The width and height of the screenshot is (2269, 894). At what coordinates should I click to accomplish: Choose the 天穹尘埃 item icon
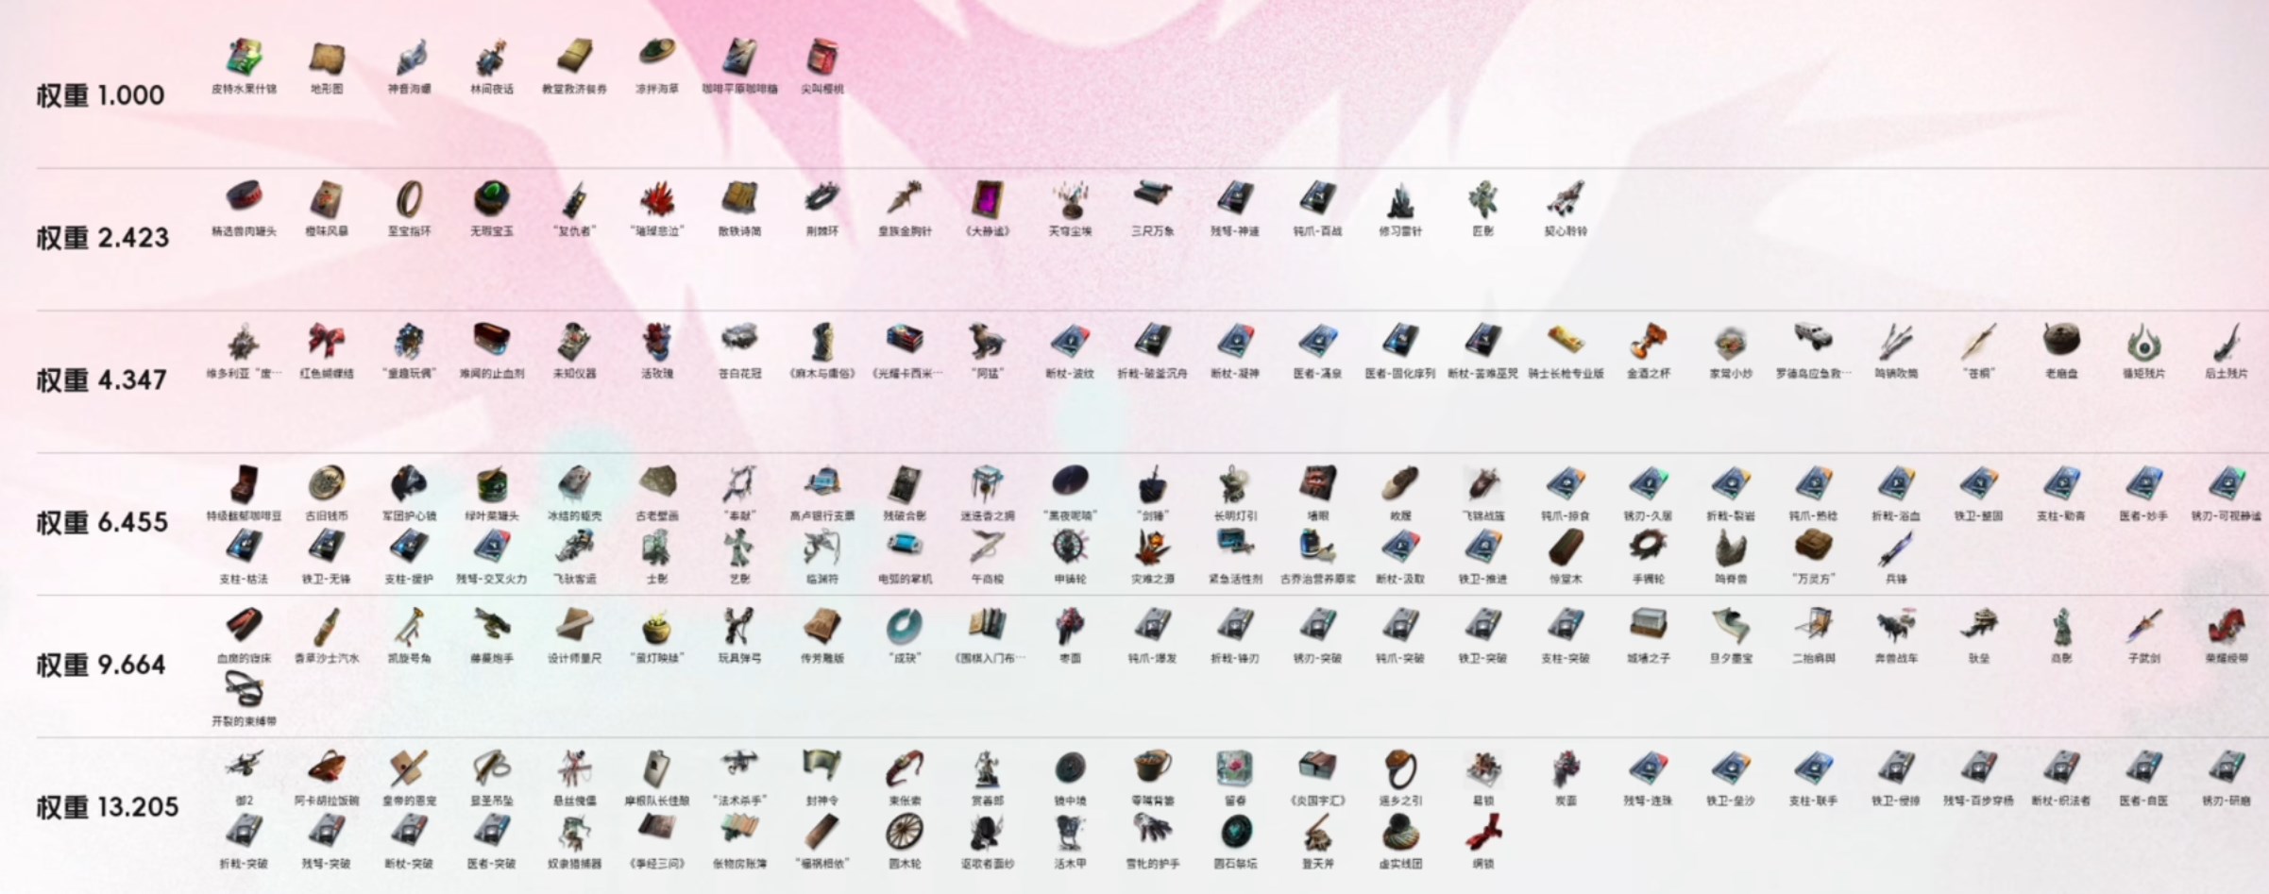1070,199
